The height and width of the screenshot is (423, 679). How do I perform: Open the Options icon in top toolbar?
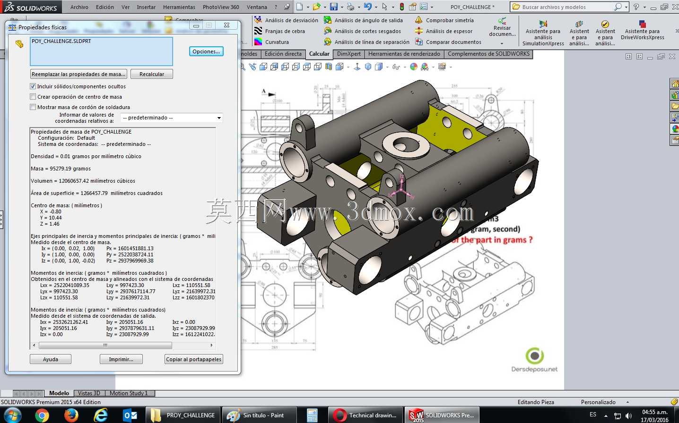click(423, 7)
